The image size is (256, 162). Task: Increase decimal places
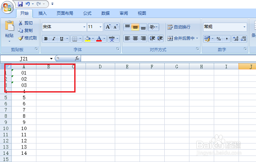[236, 39]
